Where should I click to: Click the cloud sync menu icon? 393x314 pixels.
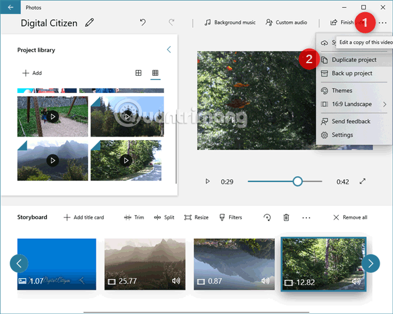pyautogui.click(x=324, y=43)
